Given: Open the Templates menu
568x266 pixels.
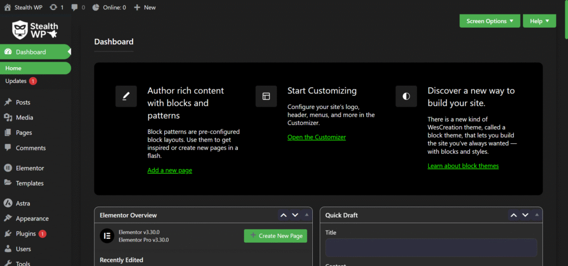Looking at the screenshot, I should click(x=35, y=183).
